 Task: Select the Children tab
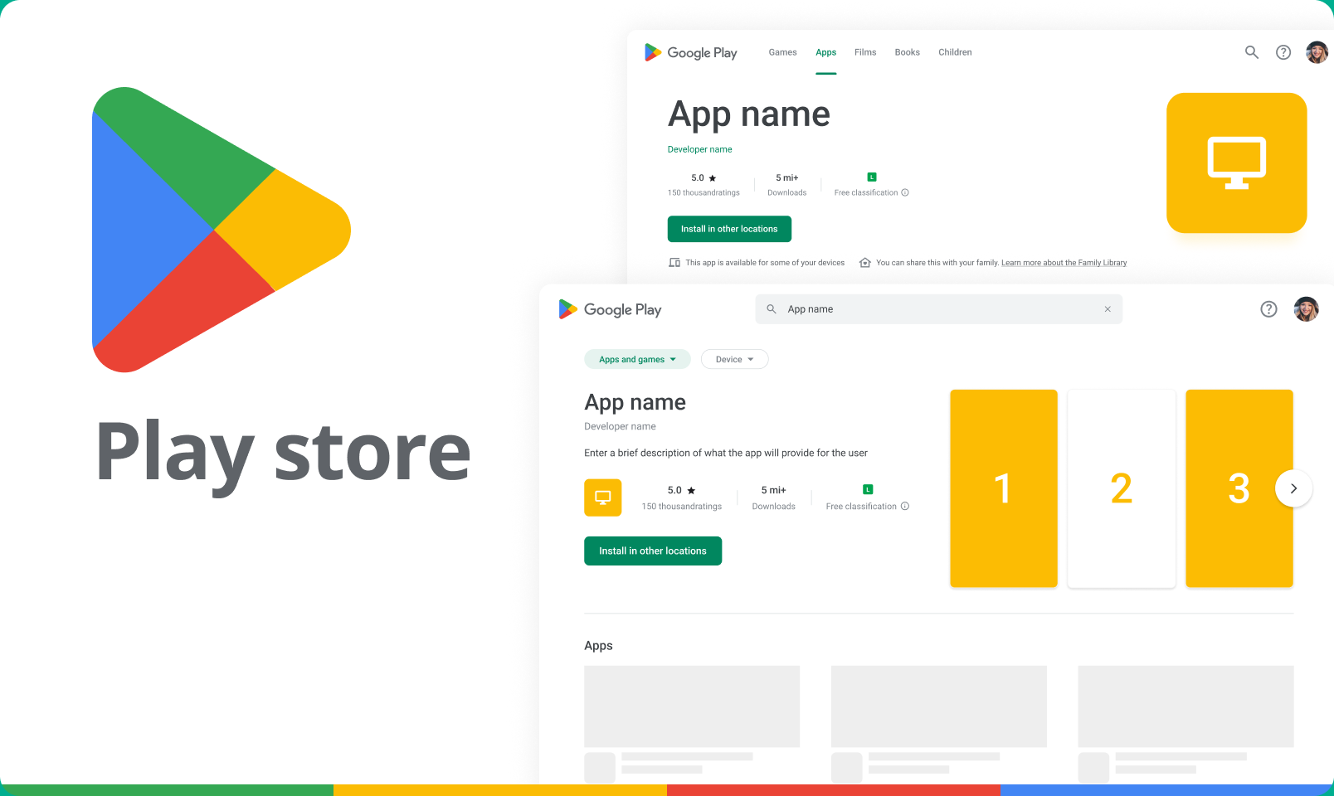coord(955,52)
